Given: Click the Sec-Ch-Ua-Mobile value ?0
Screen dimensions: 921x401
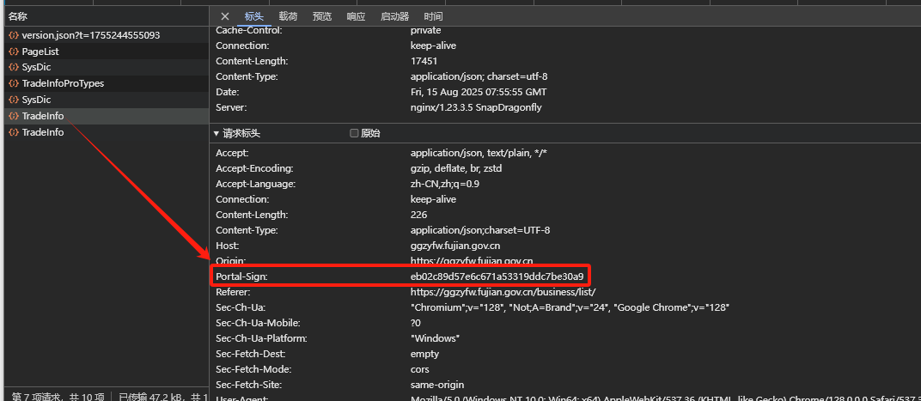Looking at the screenshot, I should click(x=415, y=323).
